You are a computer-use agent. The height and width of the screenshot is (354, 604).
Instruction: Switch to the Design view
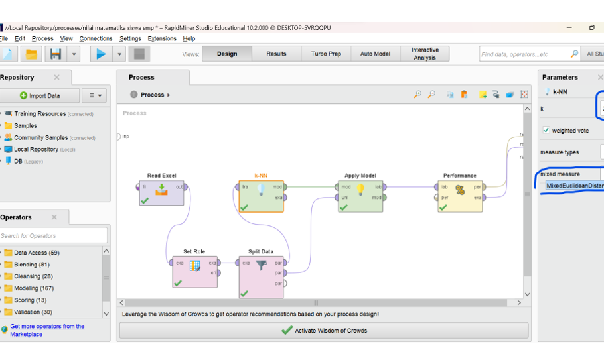pos(227,54)
